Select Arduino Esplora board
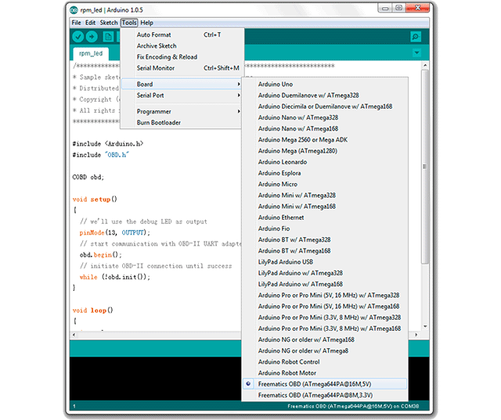 tap(325, 174)
